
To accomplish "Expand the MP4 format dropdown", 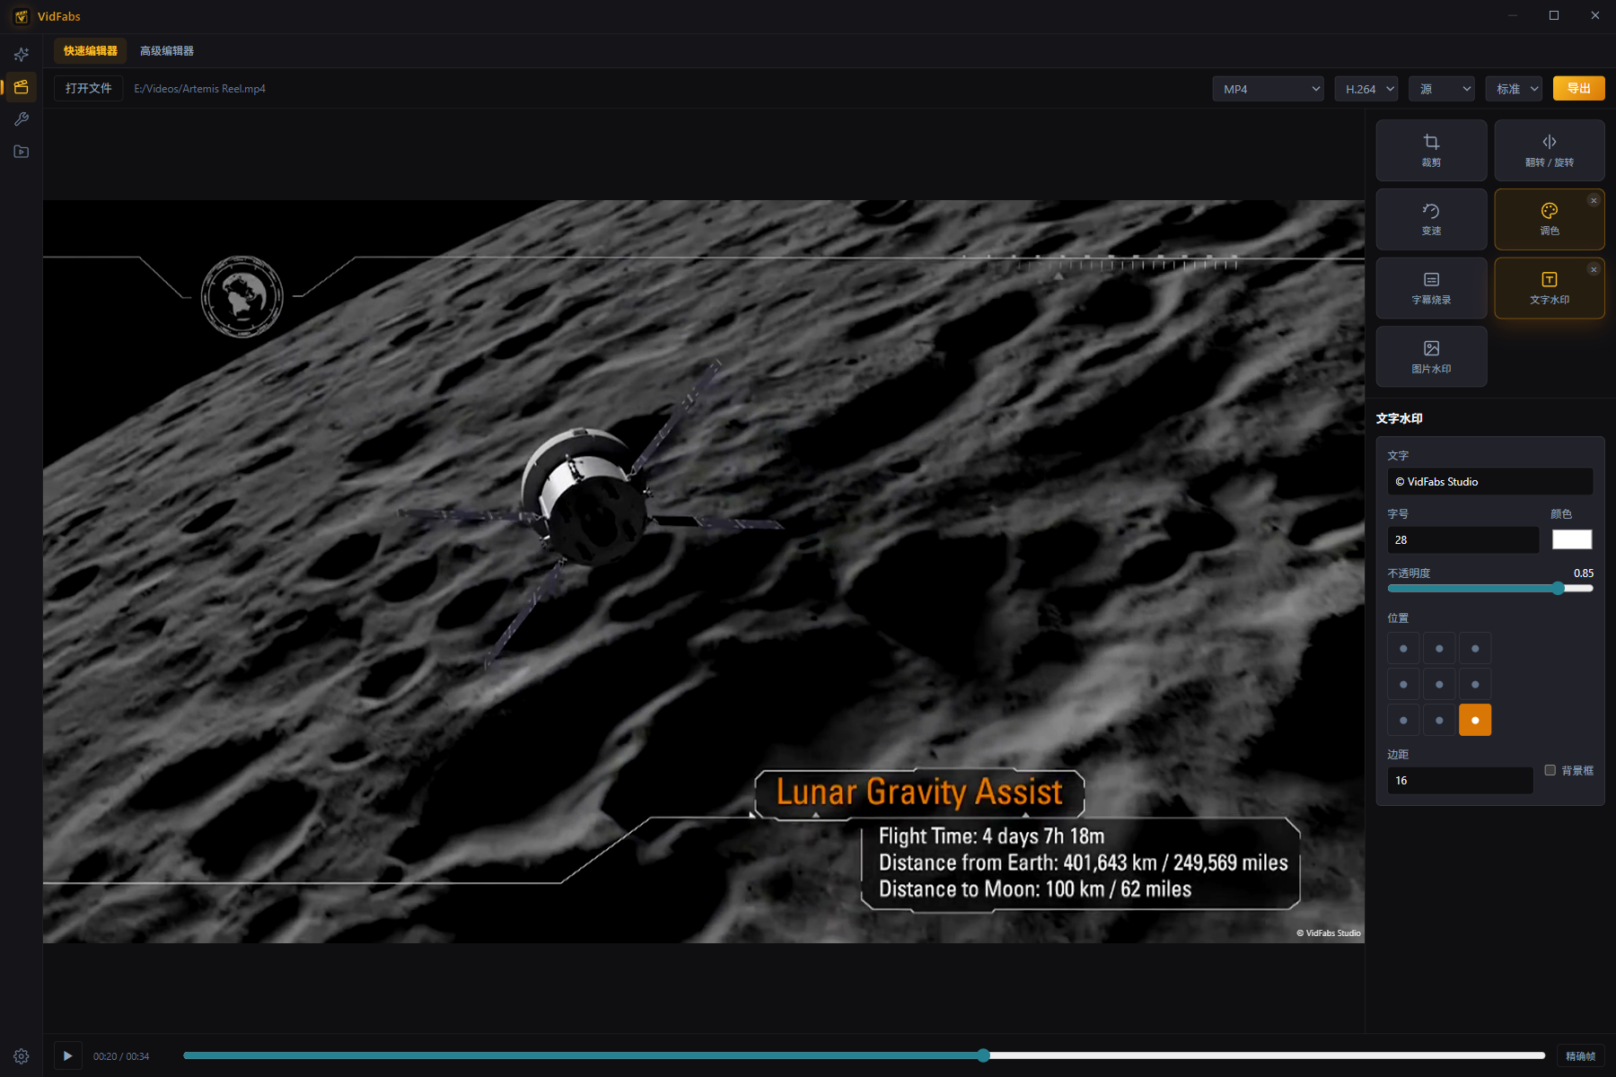I will (1268, 89).
